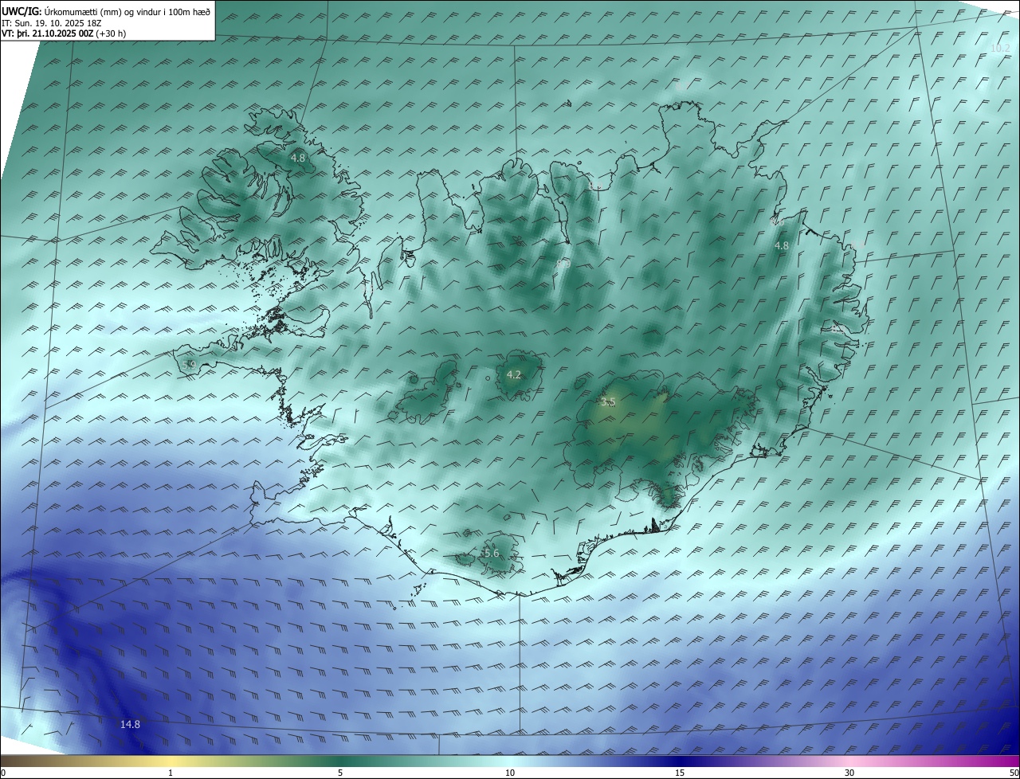Click the 3.5 value on Vatnajökull glacier

click(x=609, y=402)
